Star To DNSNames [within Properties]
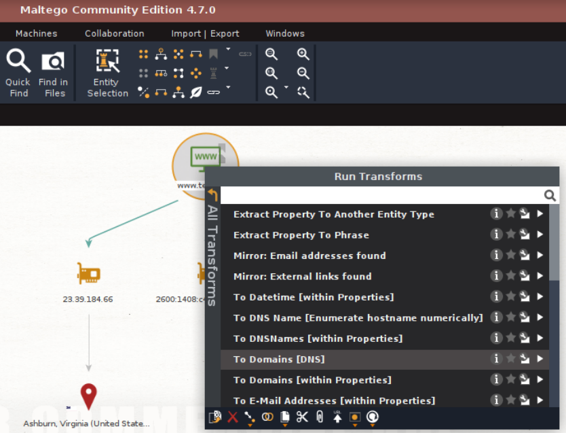Screen dimensions: 566x433 [x=511, y=338]
